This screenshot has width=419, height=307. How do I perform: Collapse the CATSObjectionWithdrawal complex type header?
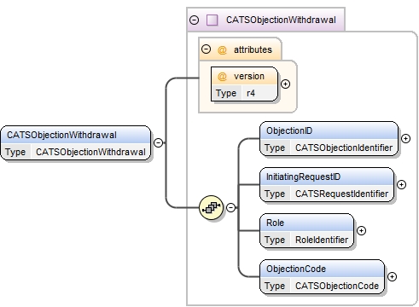coord(194,20)
